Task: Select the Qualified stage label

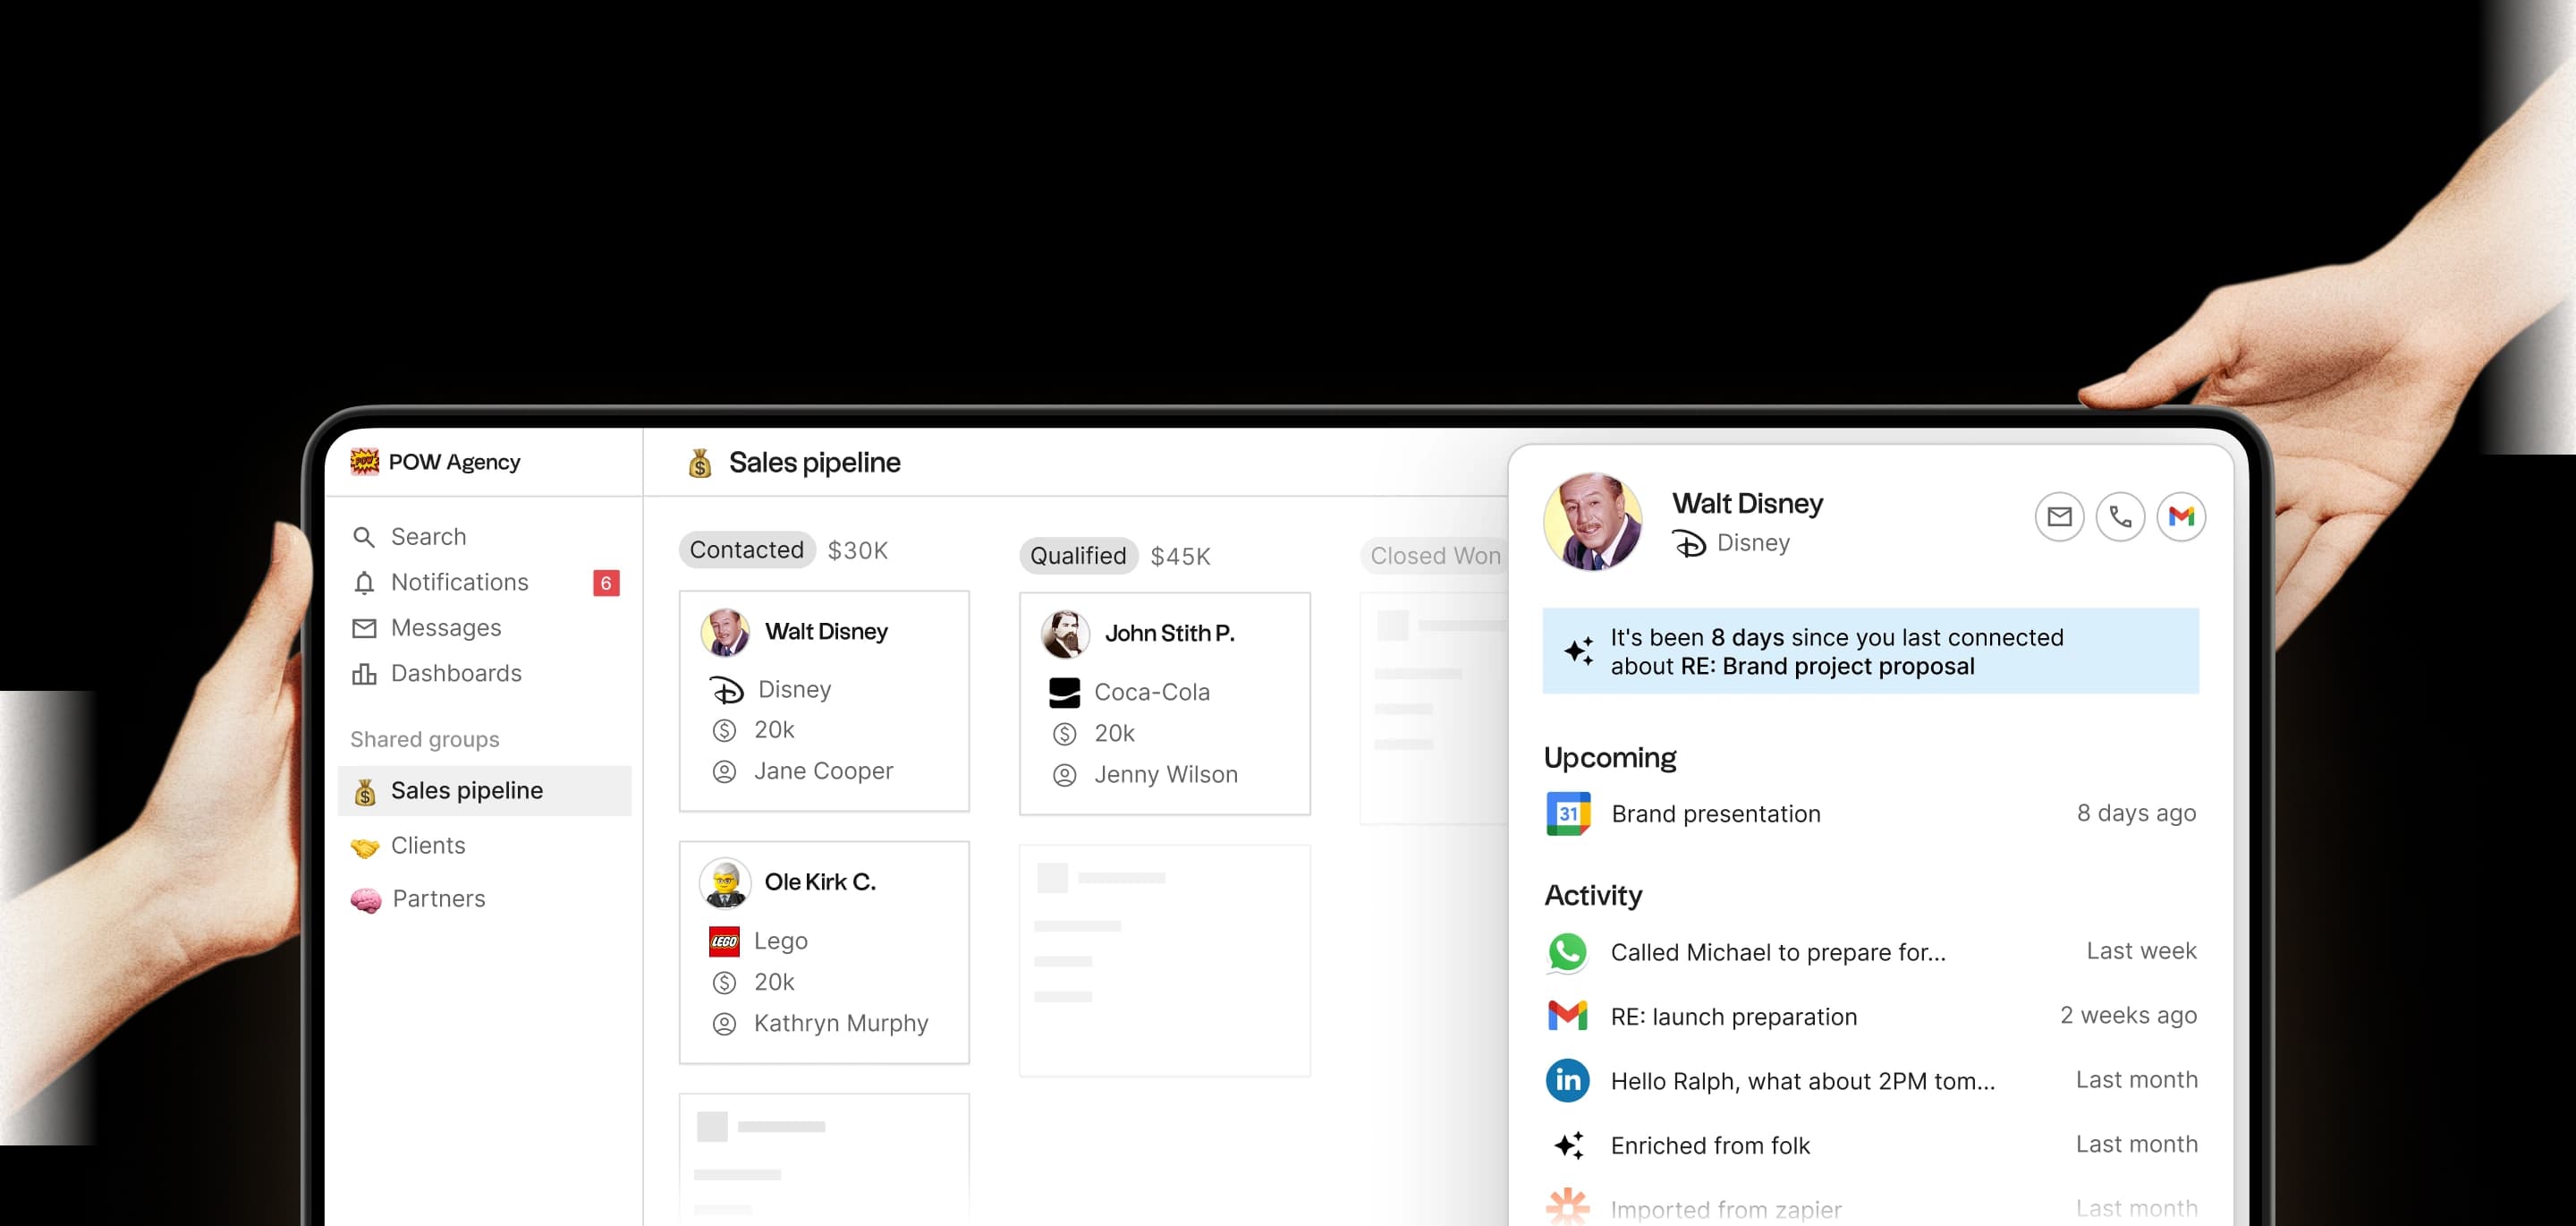Action: pos(1078,556)
